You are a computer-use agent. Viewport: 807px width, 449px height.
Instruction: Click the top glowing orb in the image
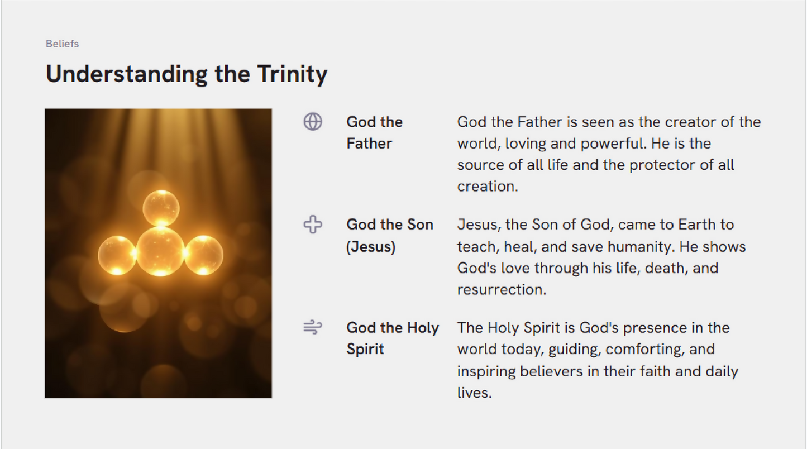(161, 208)
